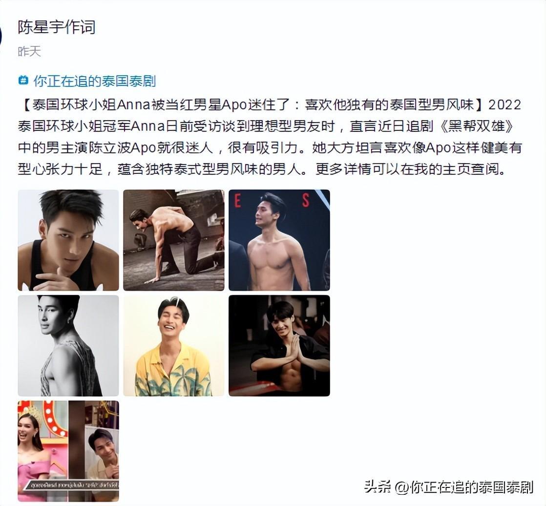The width and height of the screenshot is (546, 506).
Task: Click the 2022 year text in the headline
Action: 504,105
